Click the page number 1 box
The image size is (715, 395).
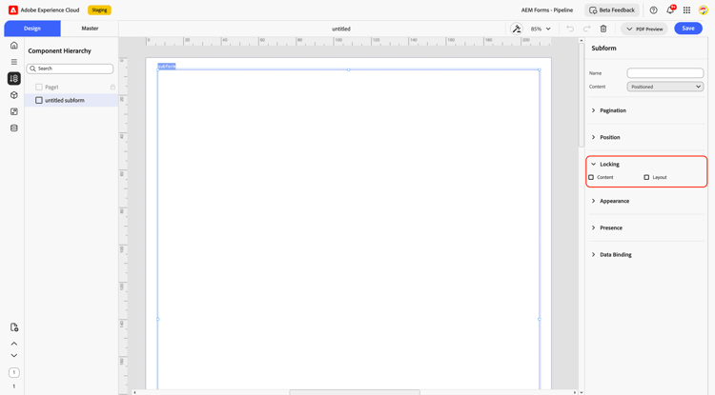point(14,372)
